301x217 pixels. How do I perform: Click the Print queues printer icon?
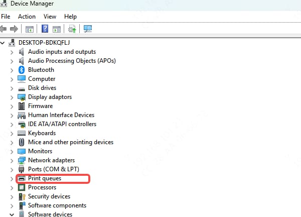(22, 178)
